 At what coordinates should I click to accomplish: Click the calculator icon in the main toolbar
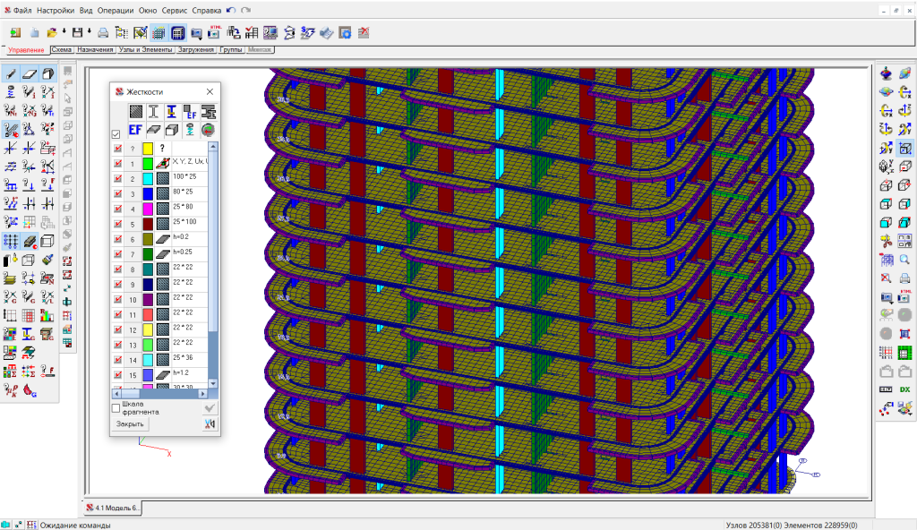[x=177, y=33]
